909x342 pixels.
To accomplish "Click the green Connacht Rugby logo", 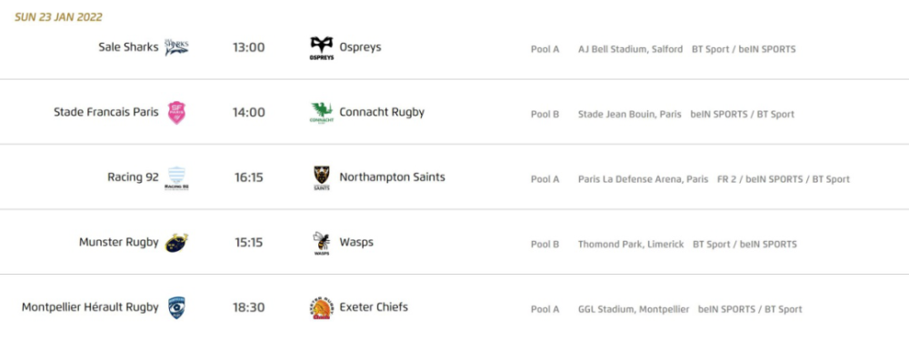I will (x=322, y=113).
